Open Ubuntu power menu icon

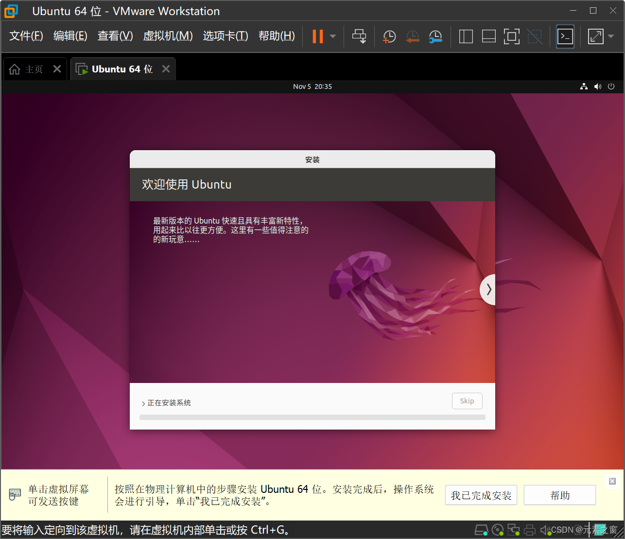(x=611, y=87)
